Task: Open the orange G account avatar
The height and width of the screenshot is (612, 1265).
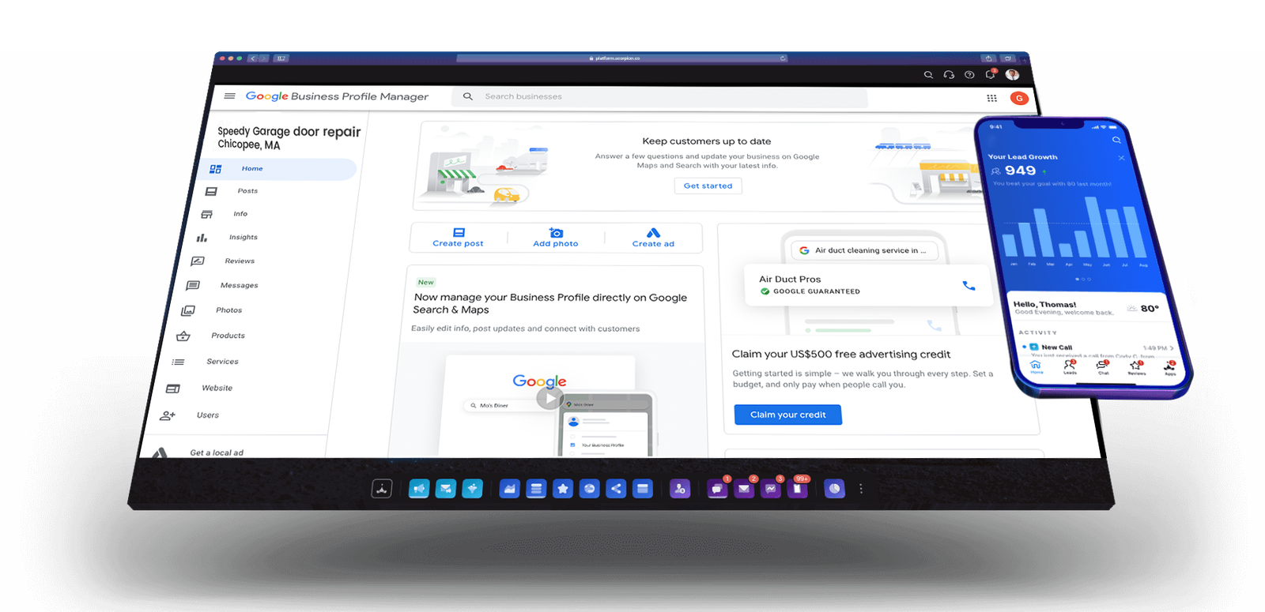Action: pyautogui.click(x=1019, y=98)
